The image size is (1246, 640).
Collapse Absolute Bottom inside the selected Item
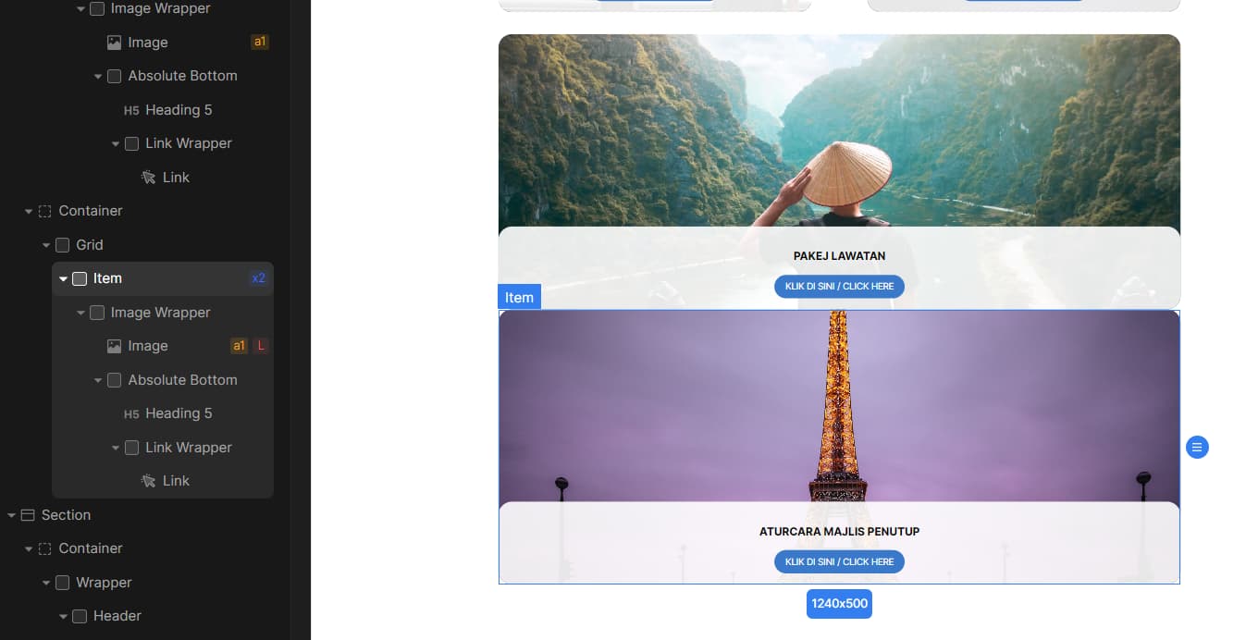98,380
